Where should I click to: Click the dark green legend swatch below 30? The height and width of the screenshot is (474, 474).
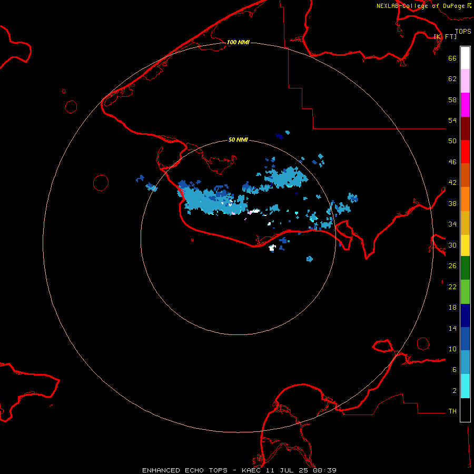coord(465,268)
